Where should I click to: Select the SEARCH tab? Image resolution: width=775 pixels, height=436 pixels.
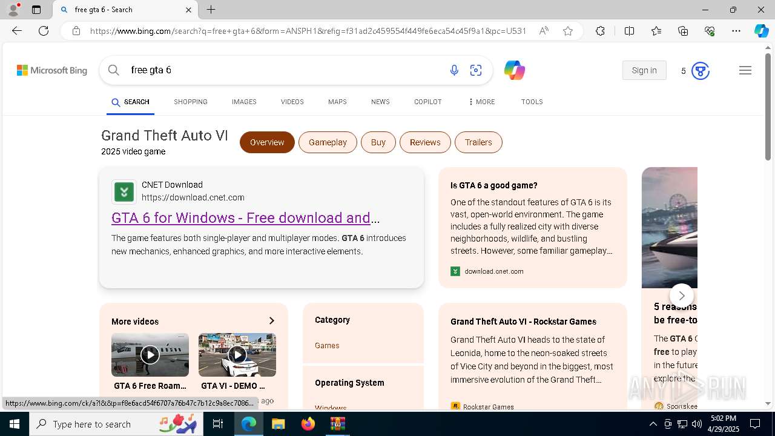tap(130, 102)
